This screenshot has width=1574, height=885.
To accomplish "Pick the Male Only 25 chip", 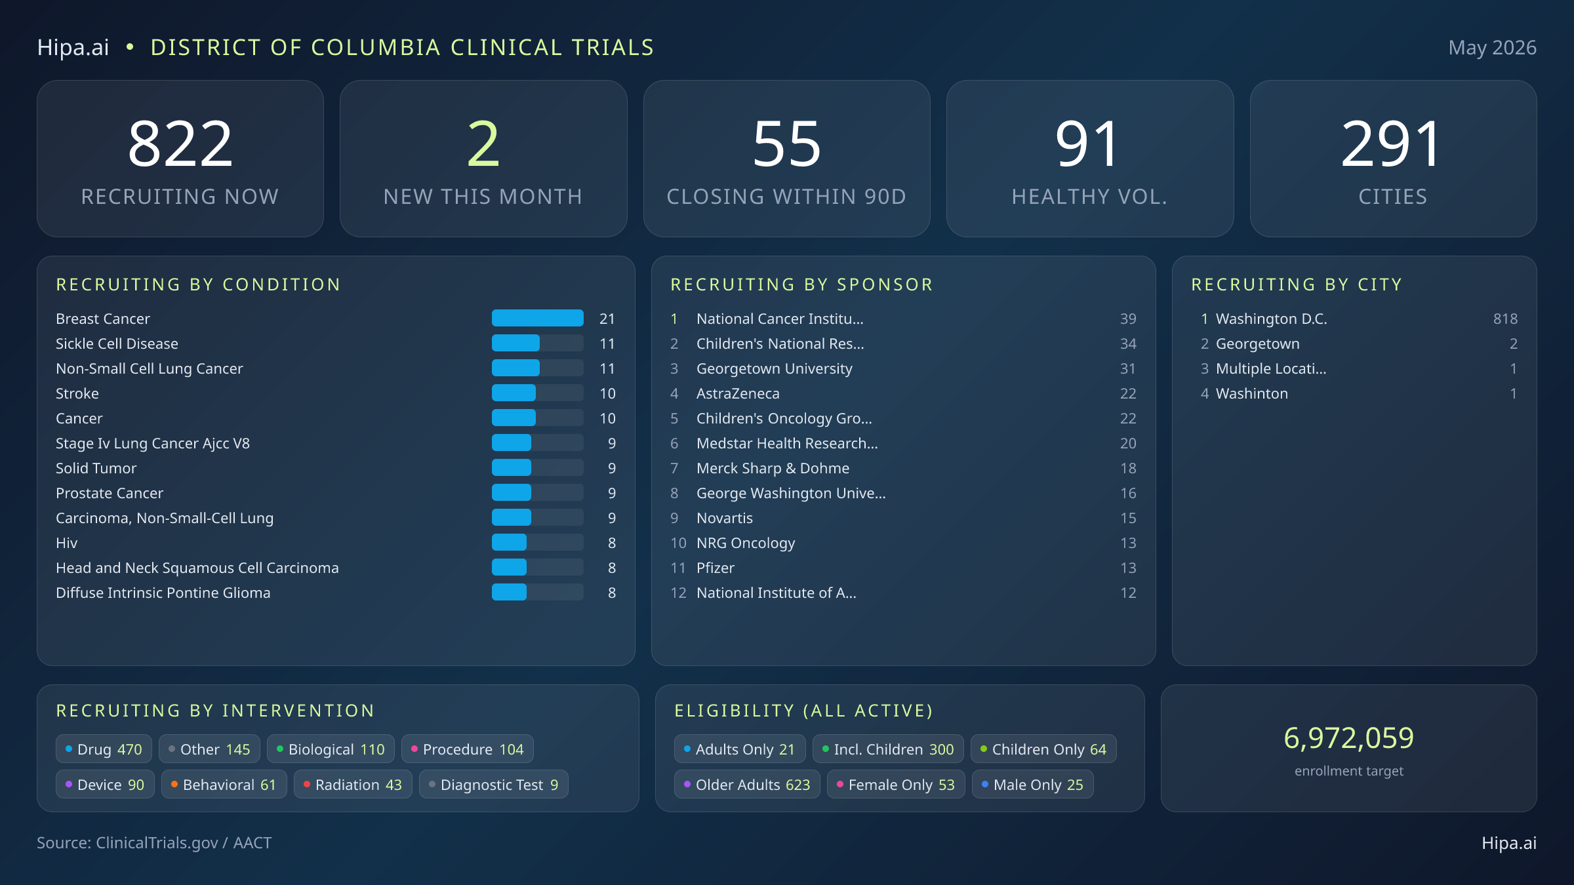I will [1033, 785].
